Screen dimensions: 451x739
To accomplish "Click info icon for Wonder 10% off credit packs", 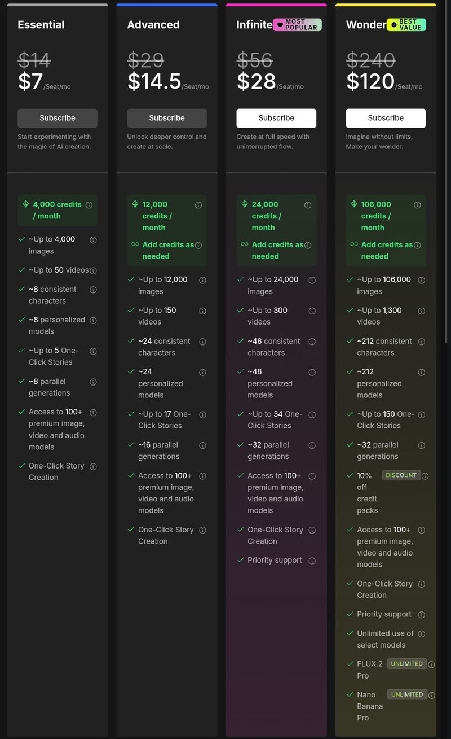I will (x=425, y=476).
